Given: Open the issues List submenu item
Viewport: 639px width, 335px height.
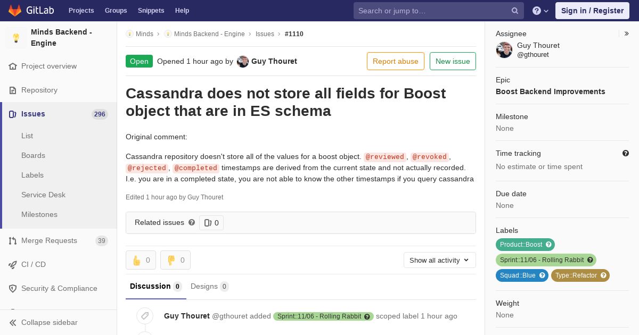Looking at the screenshot, I should tap(27, 136).
